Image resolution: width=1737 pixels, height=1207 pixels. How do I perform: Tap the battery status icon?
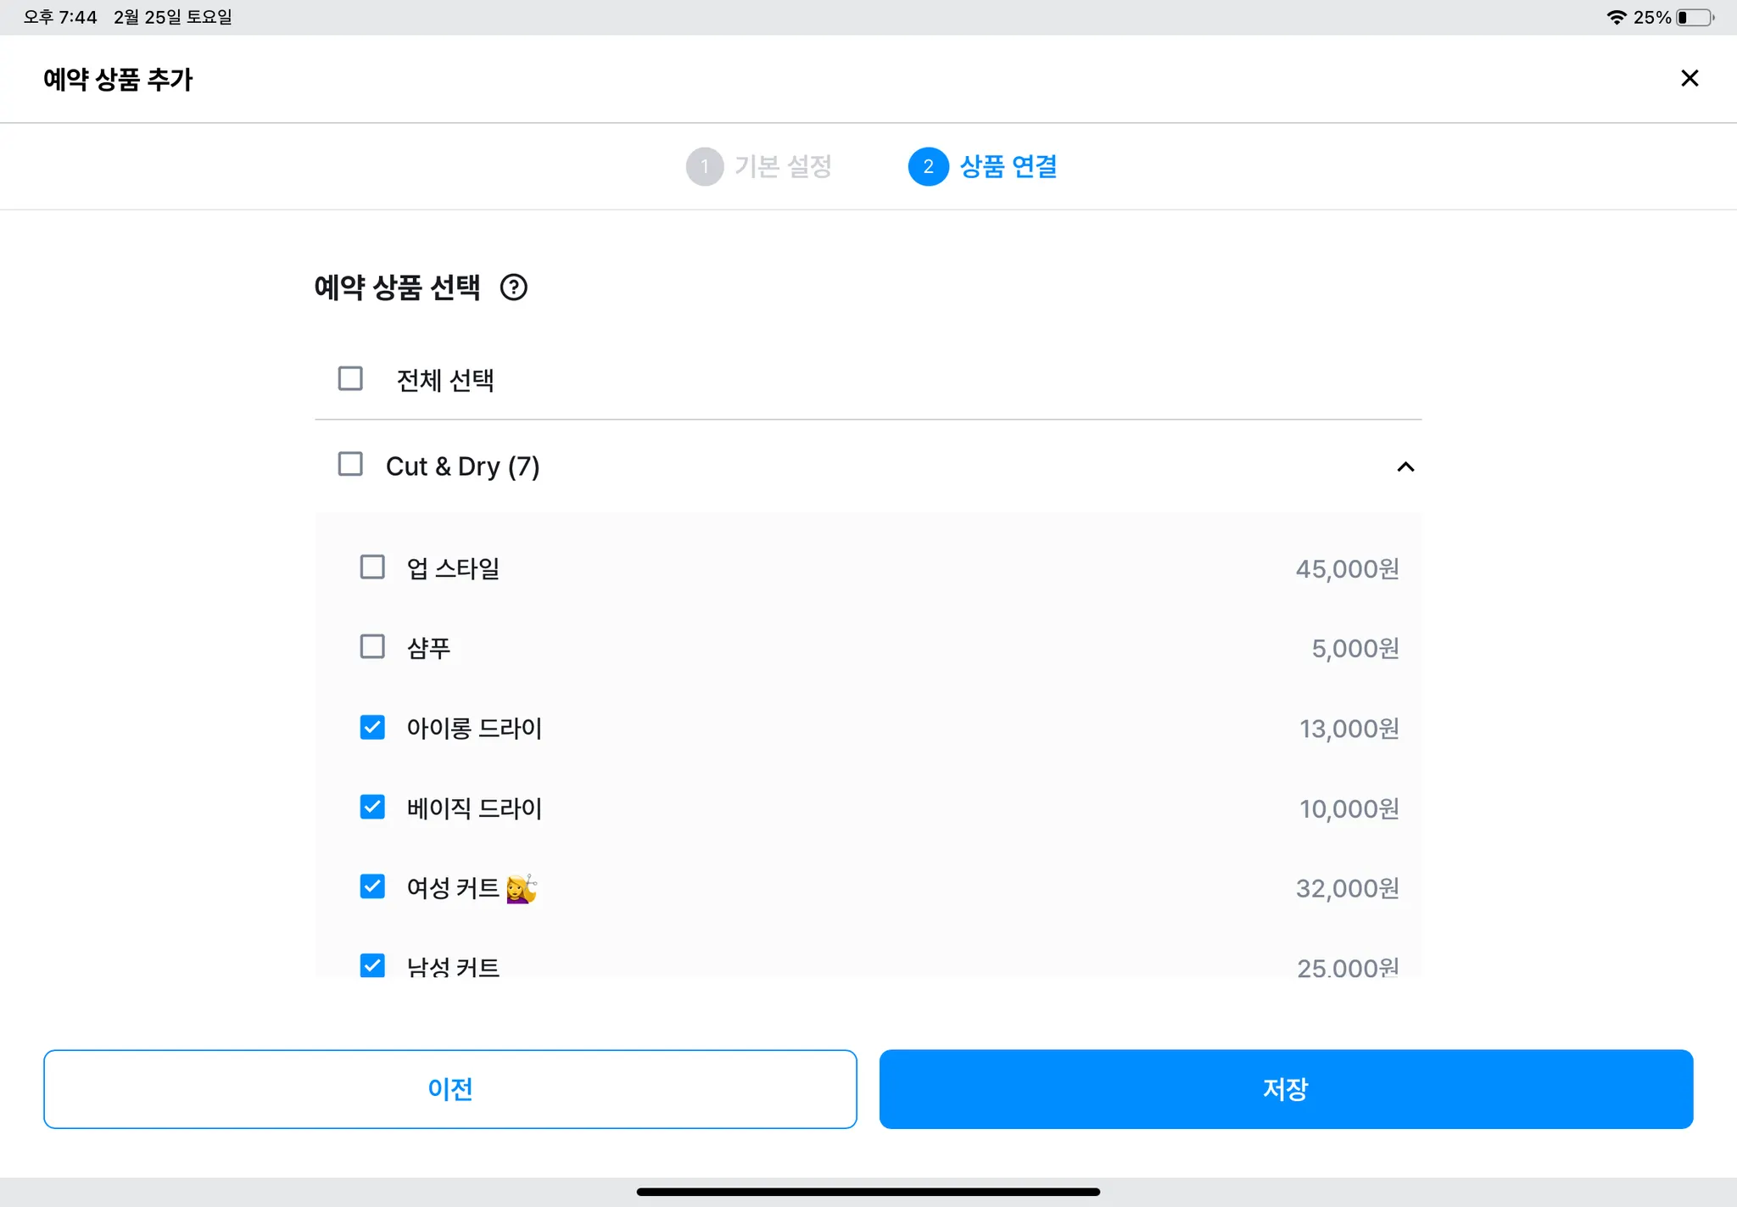click(x=1695, y=17)
